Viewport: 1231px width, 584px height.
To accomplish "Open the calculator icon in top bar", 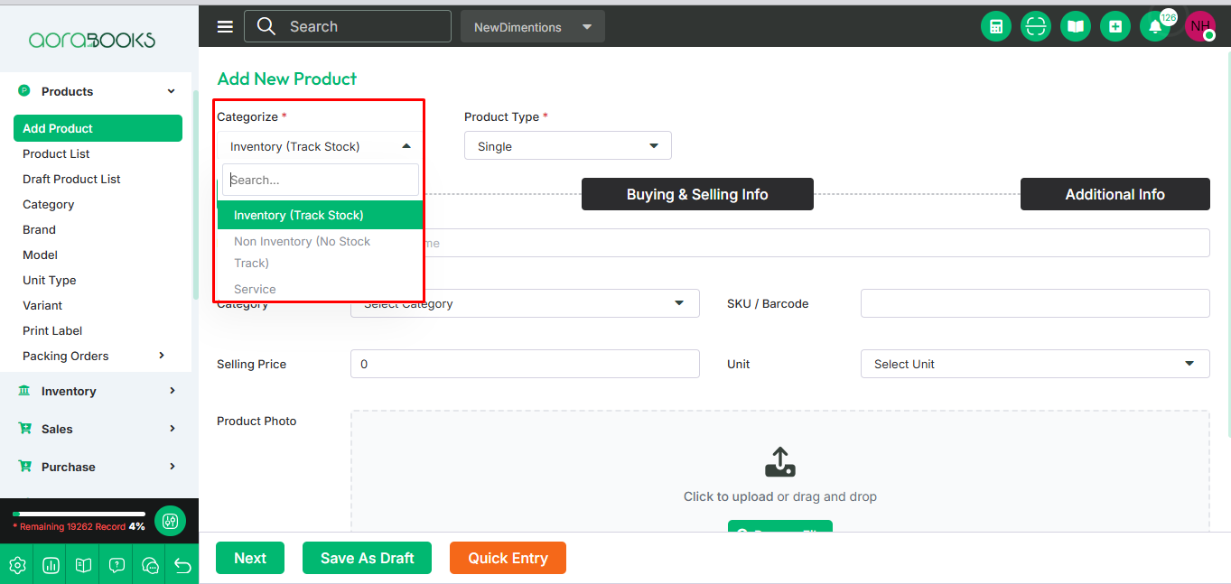I will click(996, 27).
